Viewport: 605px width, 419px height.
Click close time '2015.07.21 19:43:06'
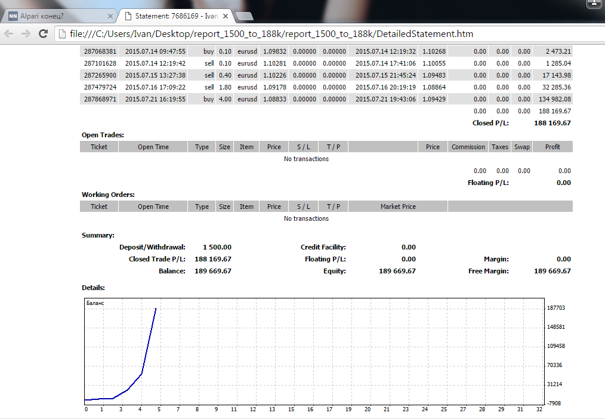click(x=385, y=99)
